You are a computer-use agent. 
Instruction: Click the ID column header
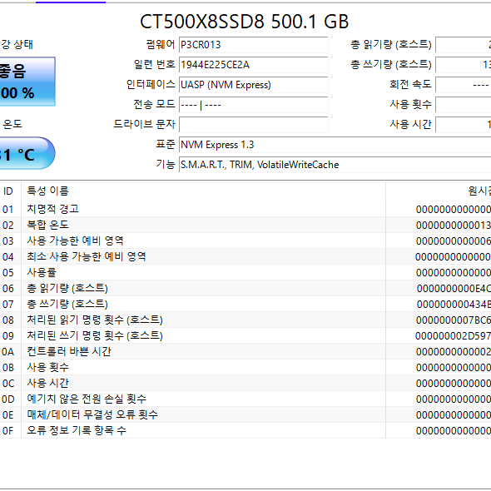pos(7,191)
